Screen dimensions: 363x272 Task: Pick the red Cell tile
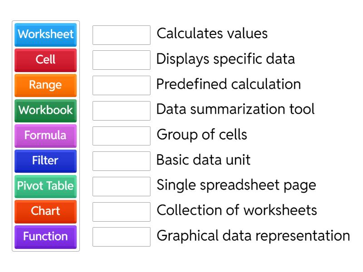(x=45, y=60)
